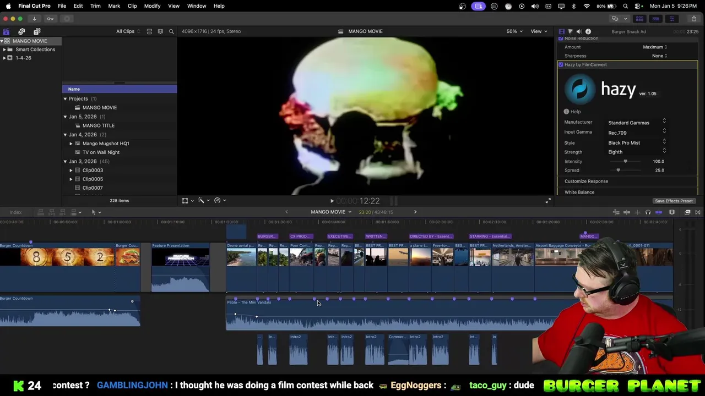Open the Trim menu
This screenshot has width=705, height=396.
pyautogui.click(x=95, y=6)
